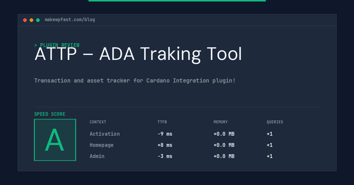Click the green maximize window dot

(x=38, y=20)
